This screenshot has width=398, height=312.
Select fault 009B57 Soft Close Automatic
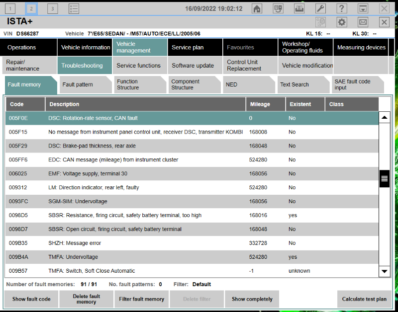[192, 271]
